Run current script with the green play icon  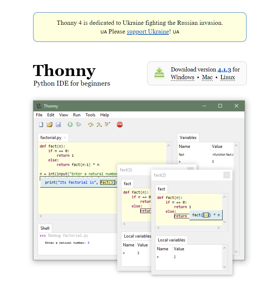point(70,124)
